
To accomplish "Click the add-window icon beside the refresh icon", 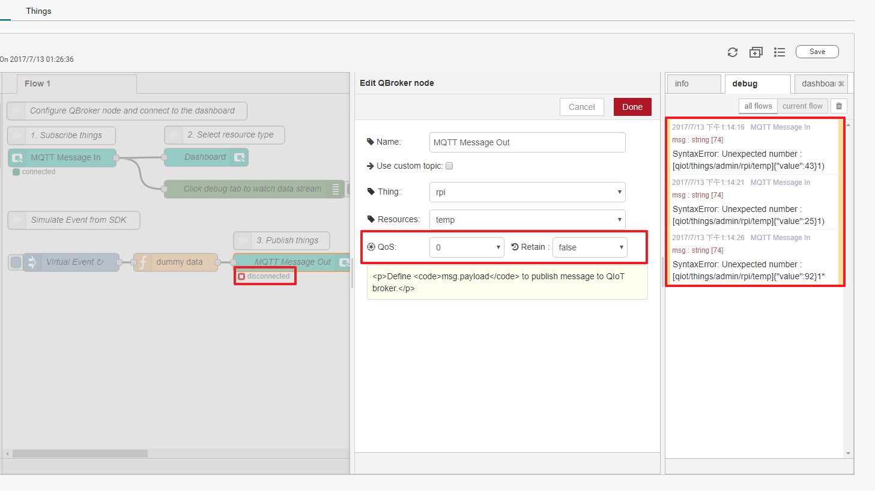I will tap(755, 52).
